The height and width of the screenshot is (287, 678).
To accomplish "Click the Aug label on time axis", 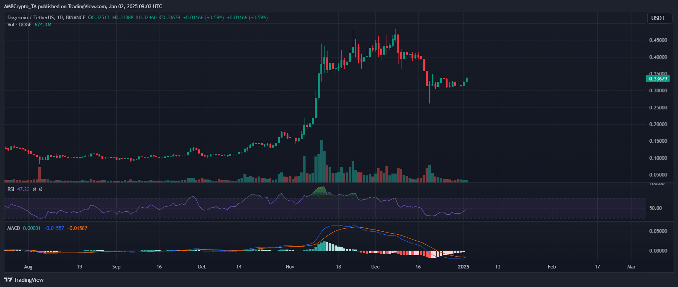I will click(x=28, y=267).
